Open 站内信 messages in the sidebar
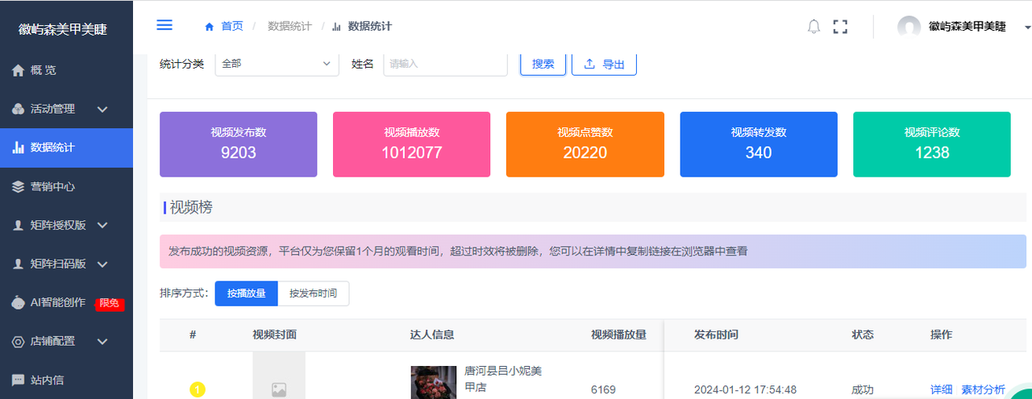 47,380
